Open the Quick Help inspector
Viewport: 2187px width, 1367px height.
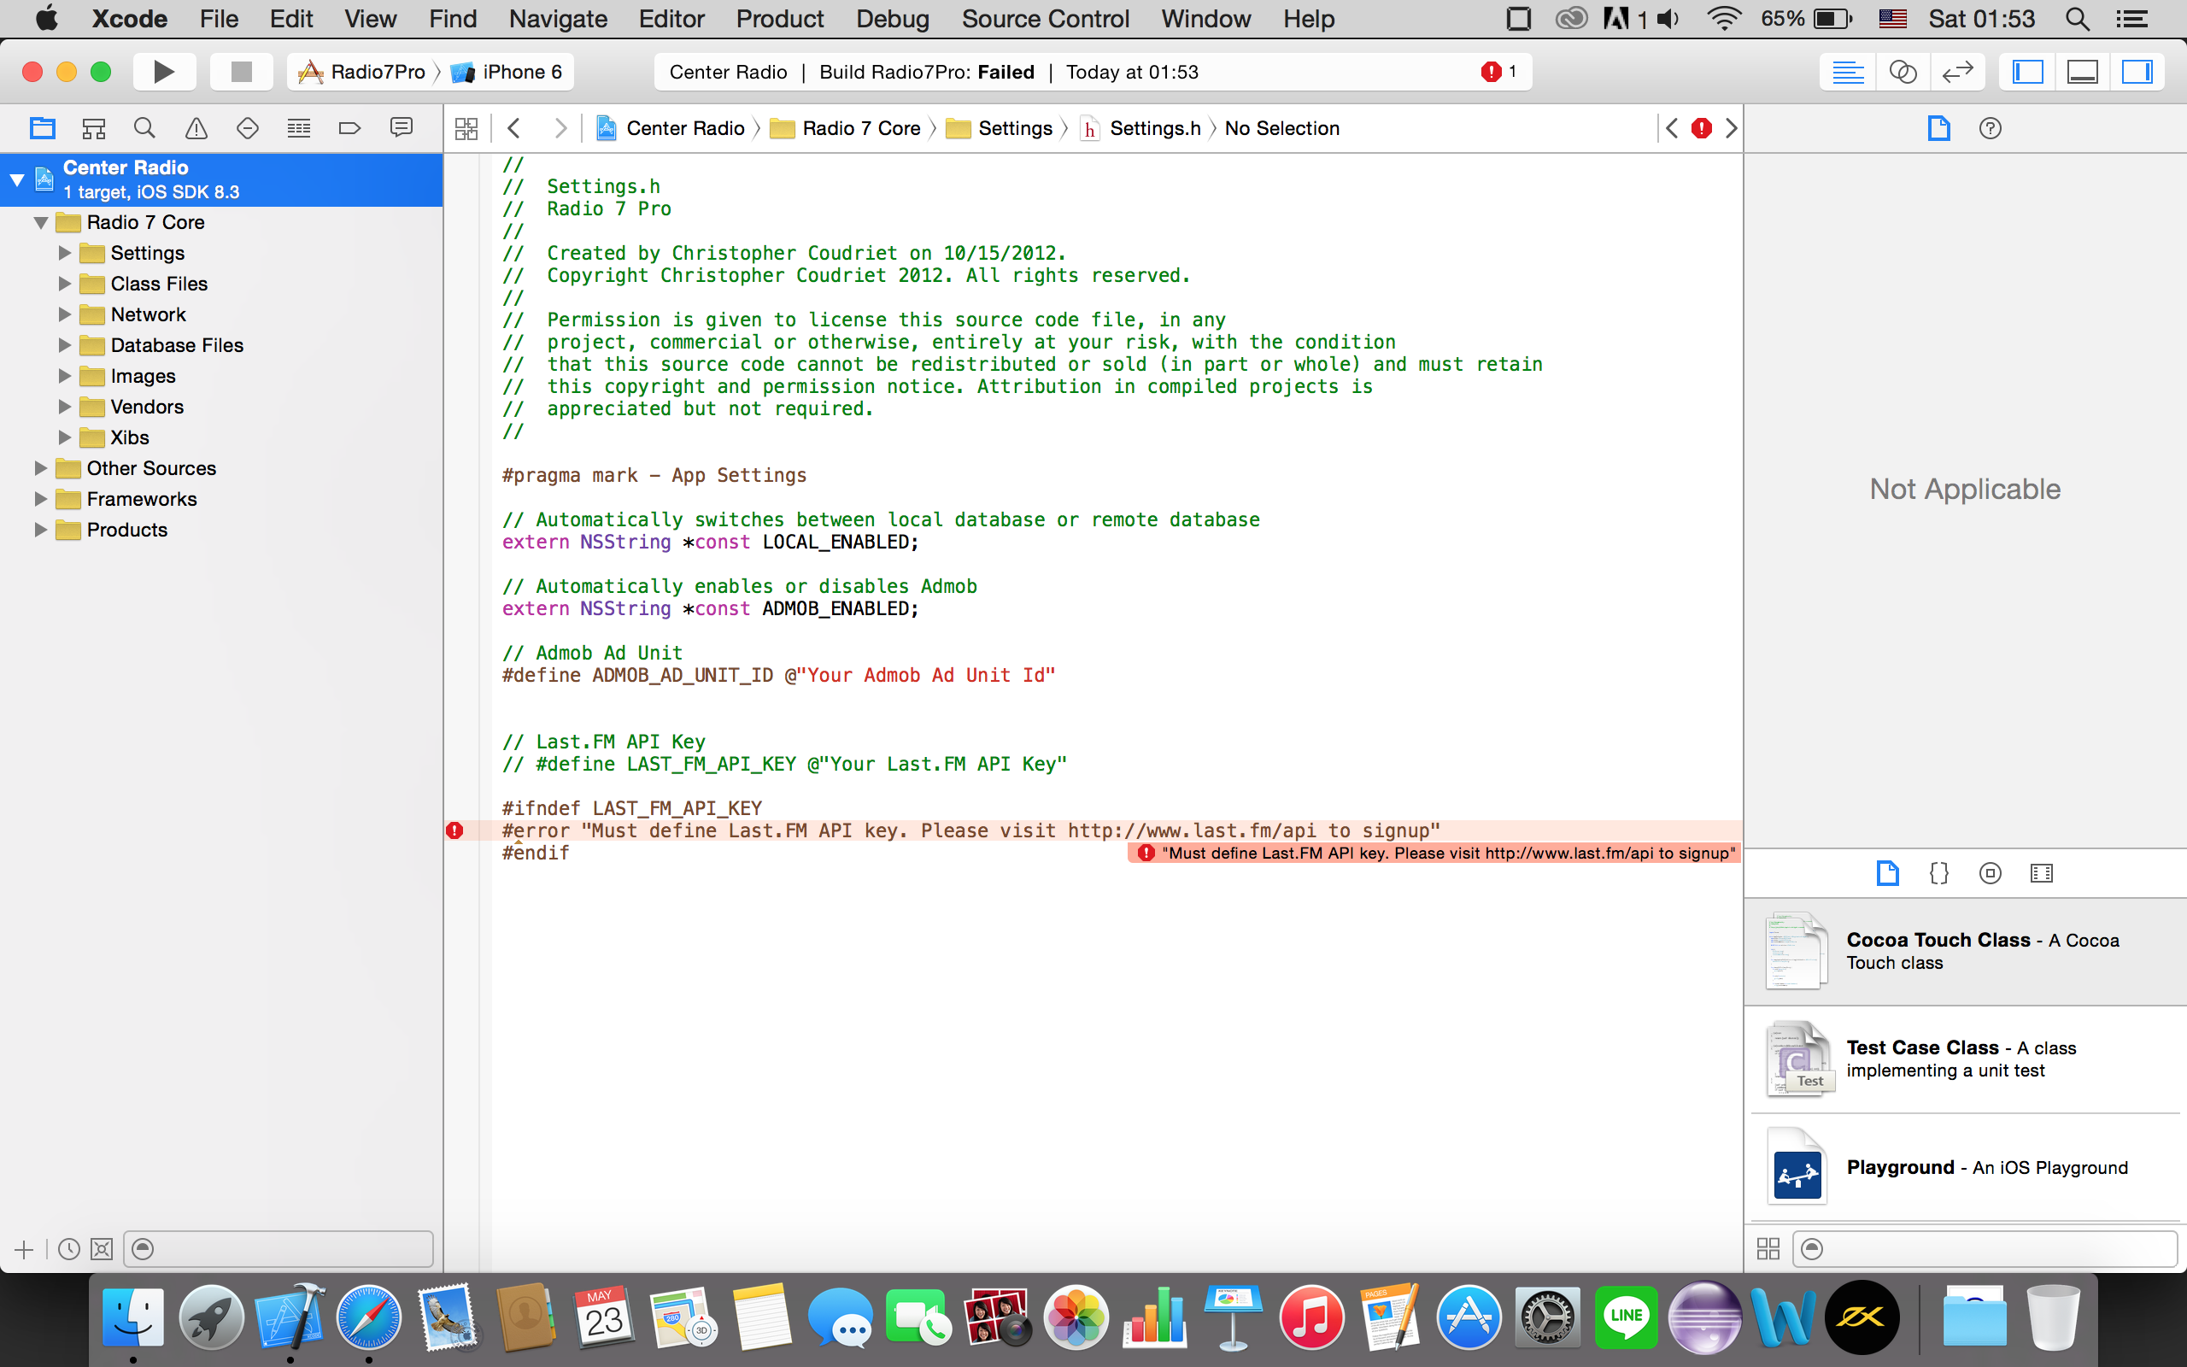1989,128
